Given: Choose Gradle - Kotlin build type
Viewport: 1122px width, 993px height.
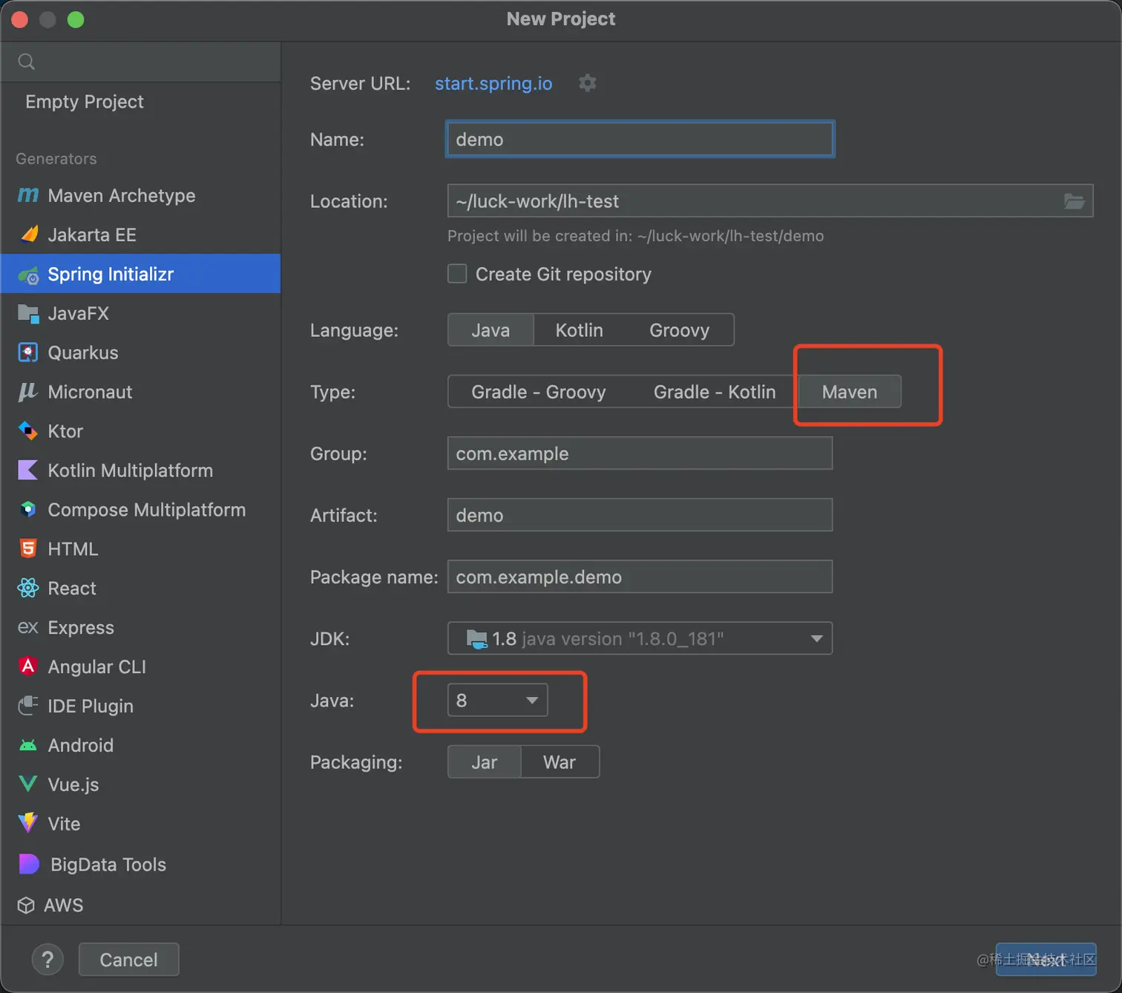Looking at the screenshot, I should [715, 392].
